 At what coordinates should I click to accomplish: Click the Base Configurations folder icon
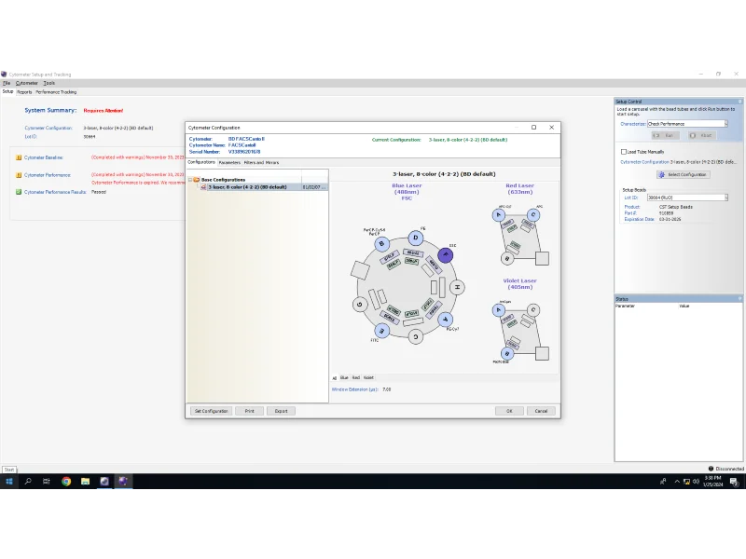(197, 180)
